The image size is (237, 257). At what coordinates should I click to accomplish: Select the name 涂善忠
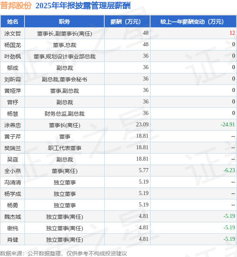coord(13,125)
